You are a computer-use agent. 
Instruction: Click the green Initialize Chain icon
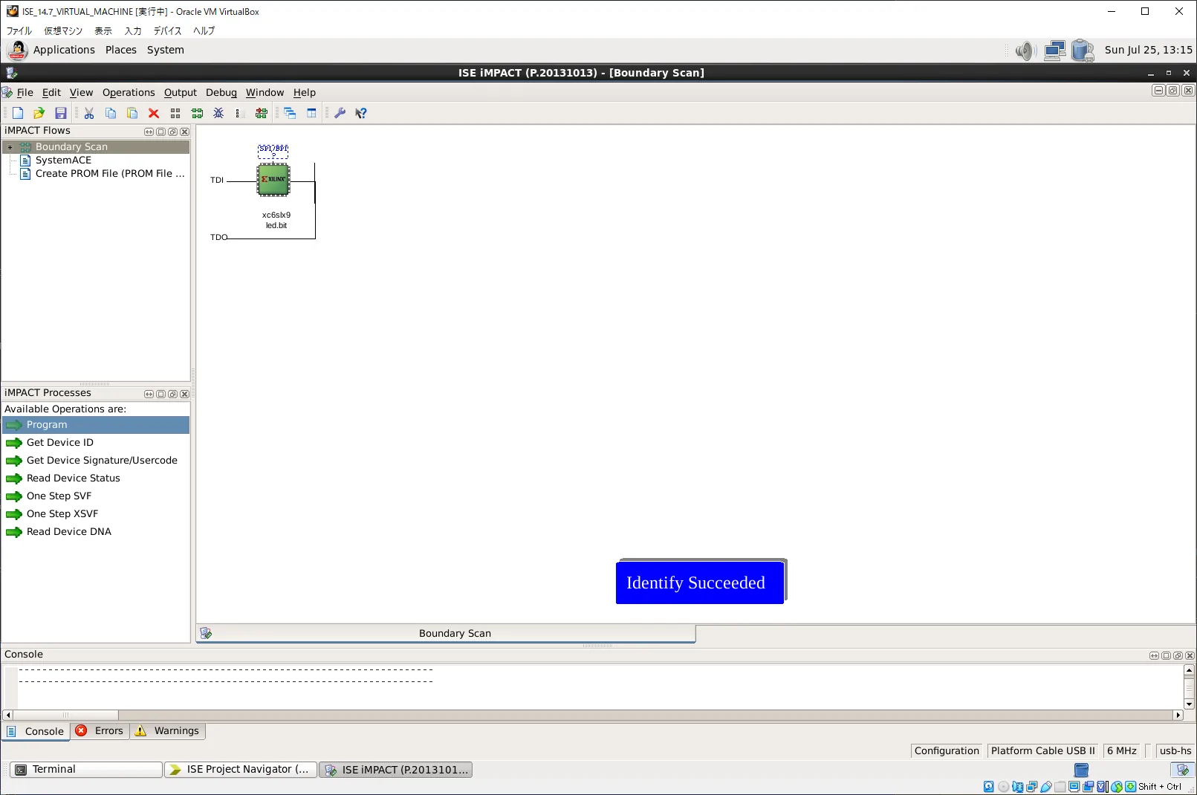point(197,113)
